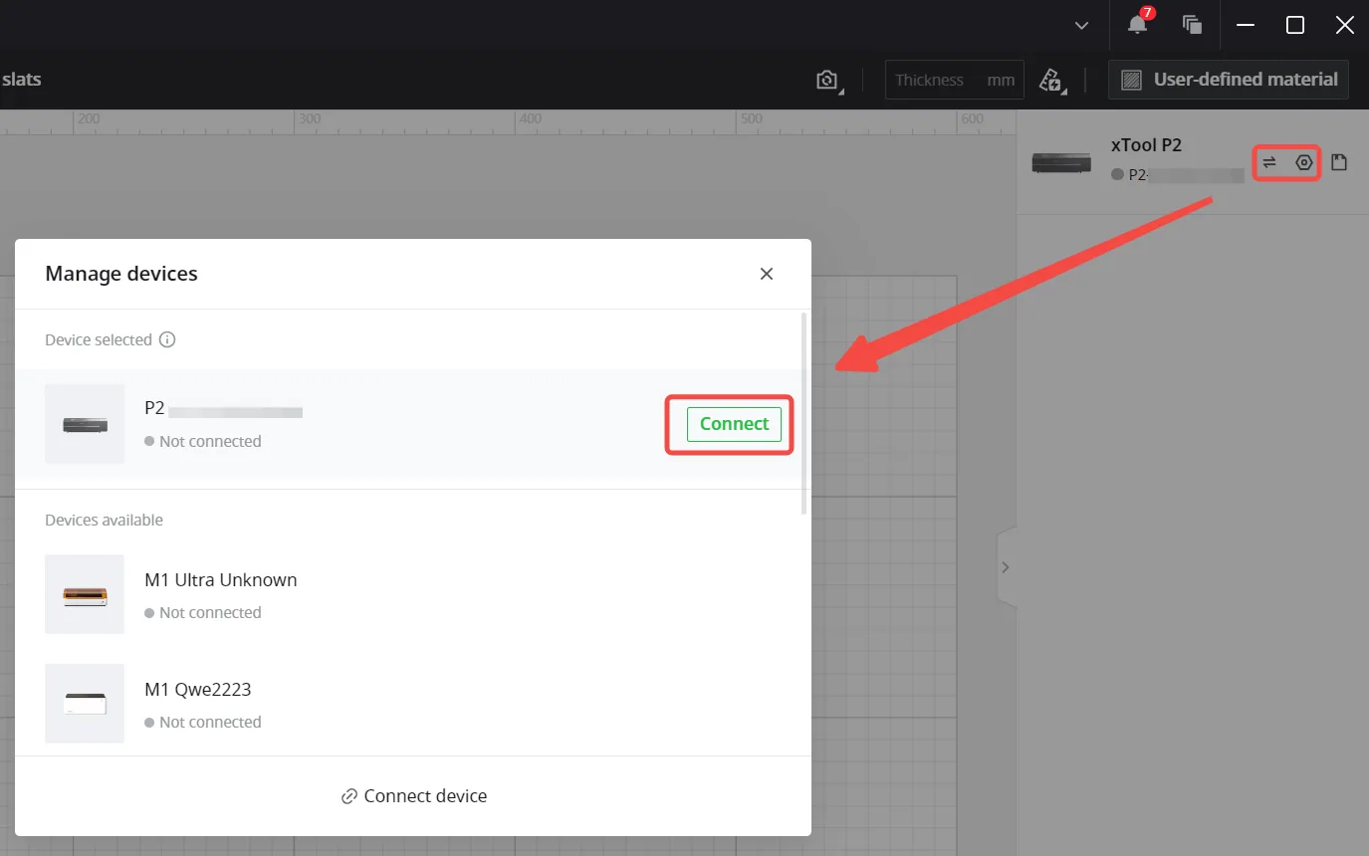The image size is (1369, 856).
Task: Close the Manage devices dialog
Action: pos(767,274)
